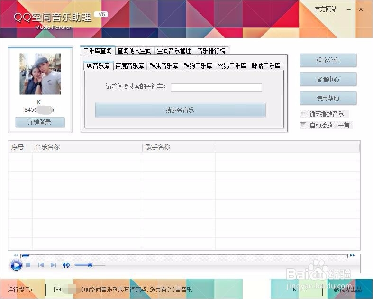Click the fast-forward arrows beside the progress bar
This screenshot has width=373, height=299.
click(353, 255)
